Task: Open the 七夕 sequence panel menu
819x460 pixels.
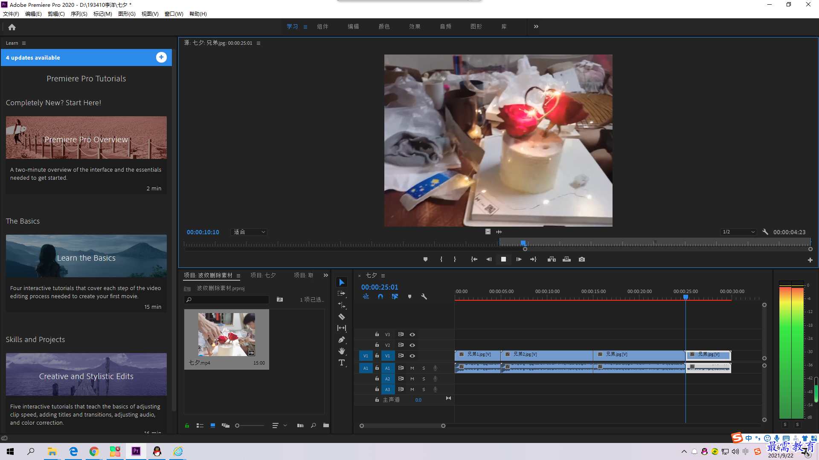Action: [383, 276]
